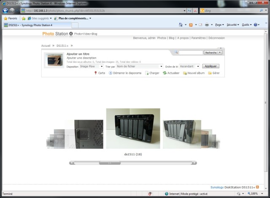Click the Synology link in footer
The width and height of the screenshot is (270, 198).
click(x=217, y=187)
